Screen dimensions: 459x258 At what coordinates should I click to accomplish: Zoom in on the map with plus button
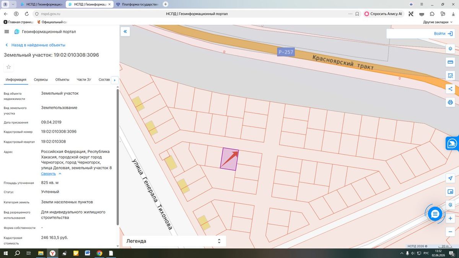tap(450, 219)
